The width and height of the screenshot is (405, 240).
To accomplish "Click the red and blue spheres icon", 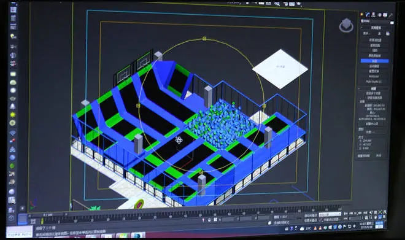I will click(x=12, y=141).
